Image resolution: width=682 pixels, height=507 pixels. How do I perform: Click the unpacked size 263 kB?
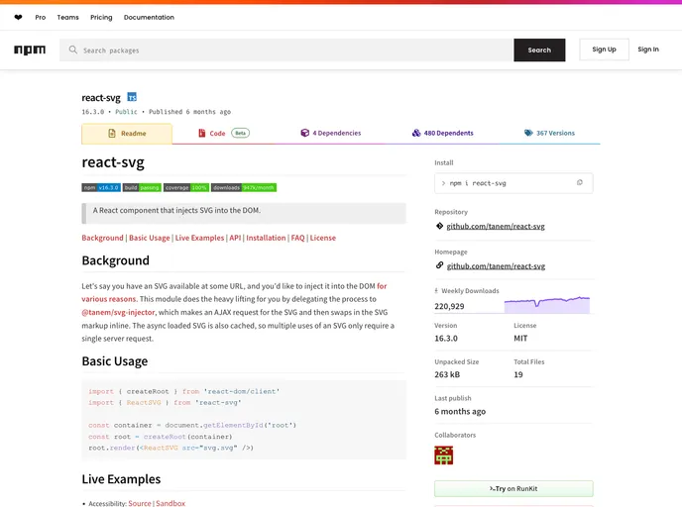click(x=447, y=374)
